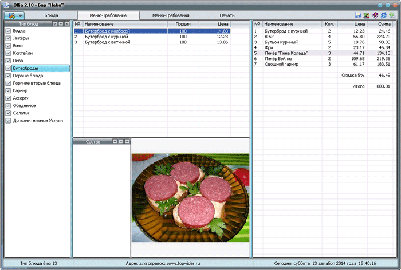Toggle the Ликёры checkbox

click(x=8, y=38)
